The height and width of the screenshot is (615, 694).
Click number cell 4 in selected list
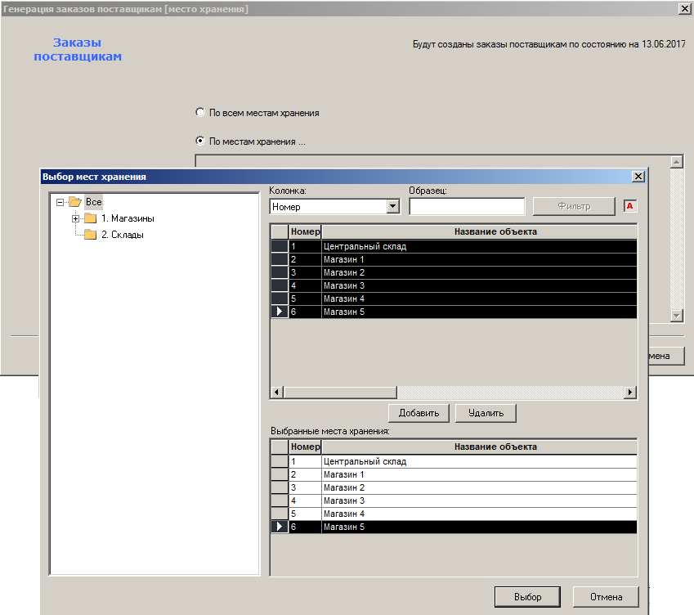point(305,501)
